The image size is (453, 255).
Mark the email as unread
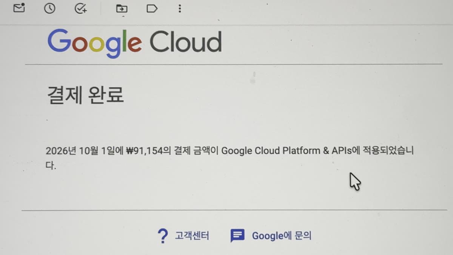click(19, 8)
